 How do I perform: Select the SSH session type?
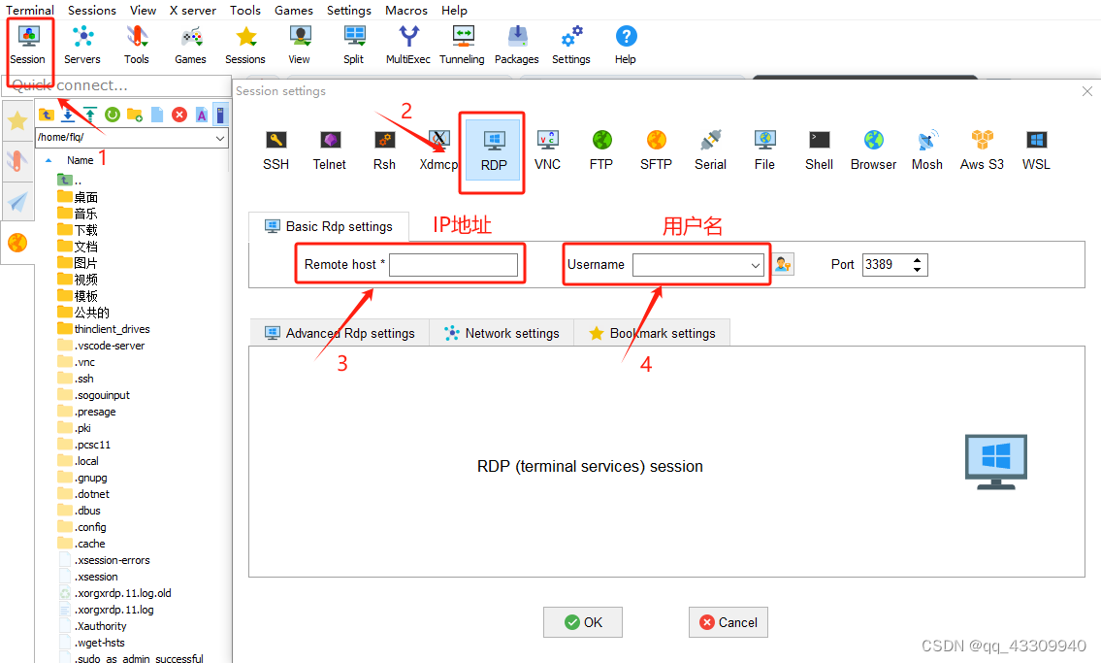click(275, 151)
